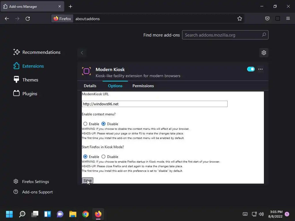Click 'Kiosk-like facility extension' description text
Viewport: 295px width, 221px height.
(x=138, y=76)
